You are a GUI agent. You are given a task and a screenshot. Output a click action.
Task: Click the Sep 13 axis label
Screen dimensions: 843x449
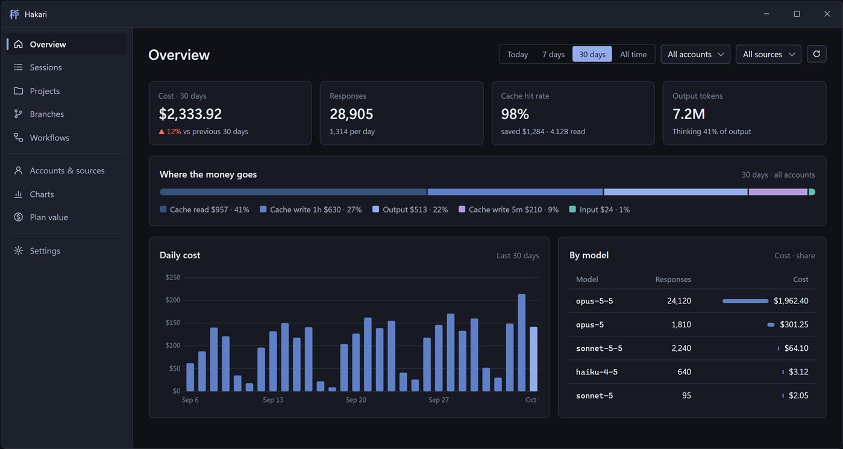pyautogui.click(x=273, y=400)
